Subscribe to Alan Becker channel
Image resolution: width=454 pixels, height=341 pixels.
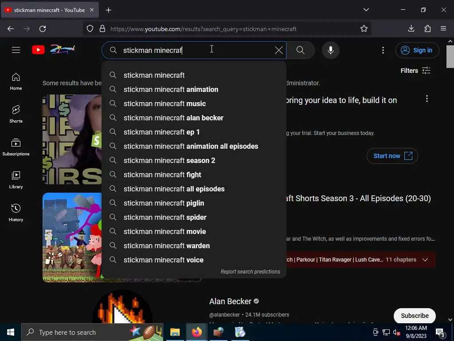[415, 316]
